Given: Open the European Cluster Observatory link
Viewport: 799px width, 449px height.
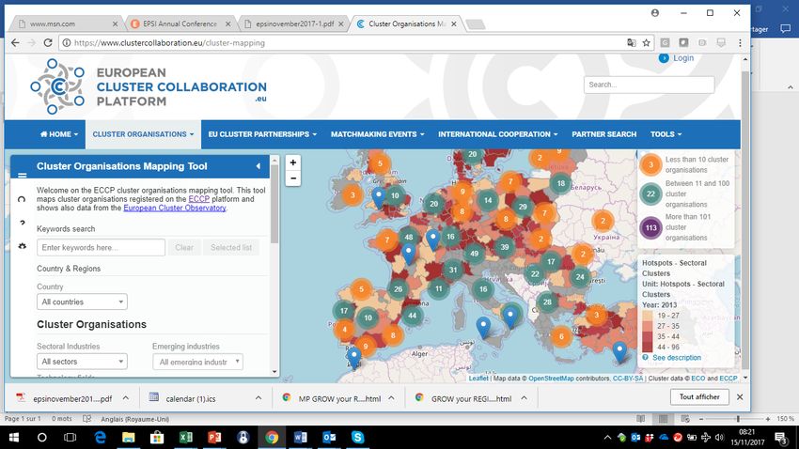Looking at the screenshot, I should pos(174,208).
